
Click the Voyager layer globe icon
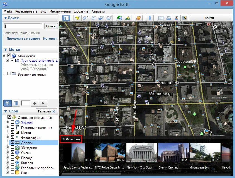pyautogui.click(x=17, y=122)
